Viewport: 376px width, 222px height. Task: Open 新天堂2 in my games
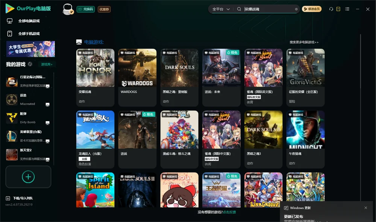click(x=28, y=154)
